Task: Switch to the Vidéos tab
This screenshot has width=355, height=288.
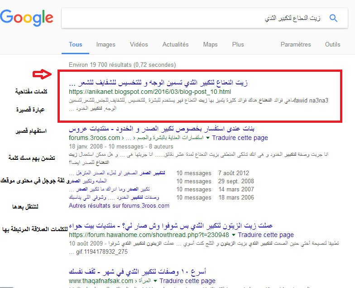Action: (x=139, y=44)
